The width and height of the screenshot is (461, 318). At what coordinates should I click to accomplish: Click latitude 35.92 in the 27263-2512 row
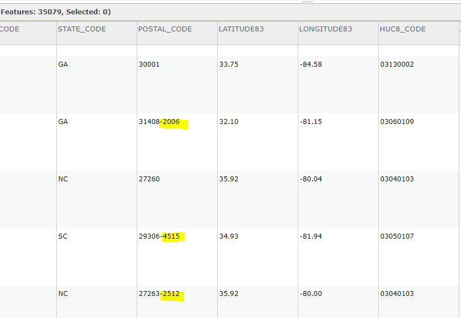(229, 294)
